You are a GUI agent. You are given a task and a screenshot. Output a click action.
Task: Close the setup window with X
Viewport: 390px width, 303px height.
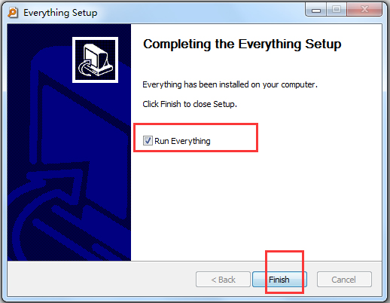click(x=364, y=10)
